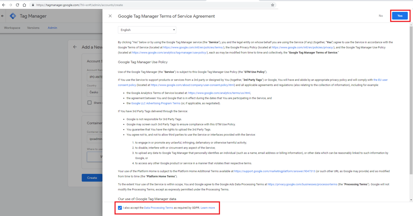Click the Our use of Google Tag Manager data heading

coord(147,199)
